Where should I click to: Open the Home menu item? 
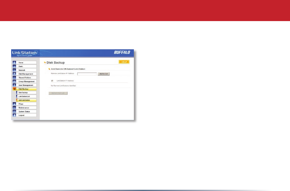pyautogui.click(x=26, y=63)
